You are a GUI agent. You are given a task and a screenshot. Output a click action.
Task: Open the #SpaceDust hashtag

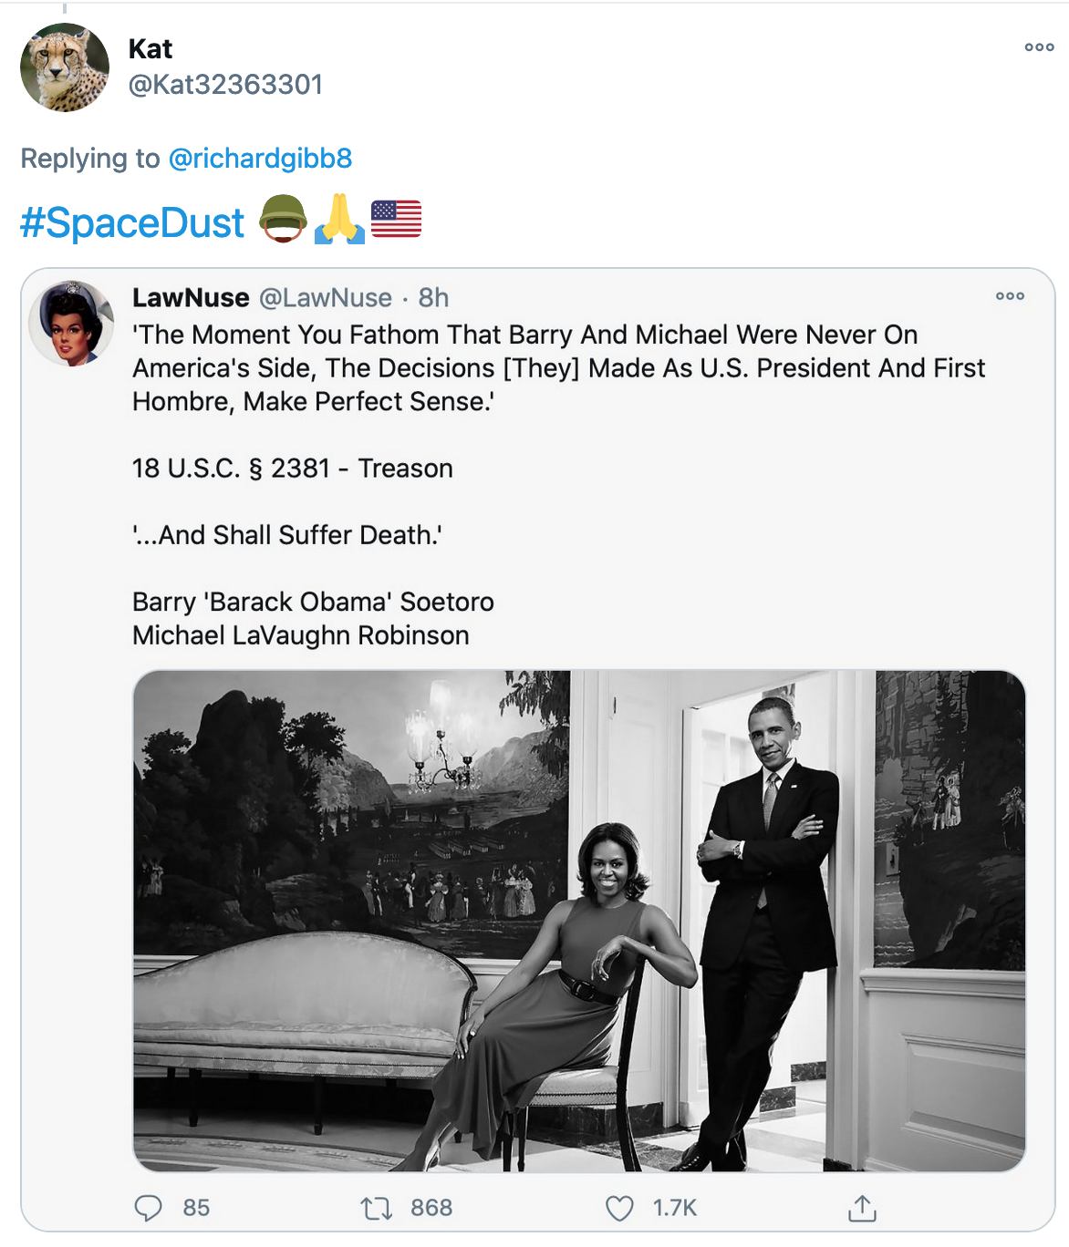(x=132, y=222)
